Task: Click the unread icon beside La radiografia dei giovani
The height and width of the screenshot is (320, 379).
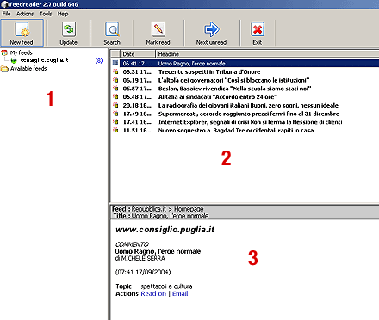Action: click(x=115, y=105)
